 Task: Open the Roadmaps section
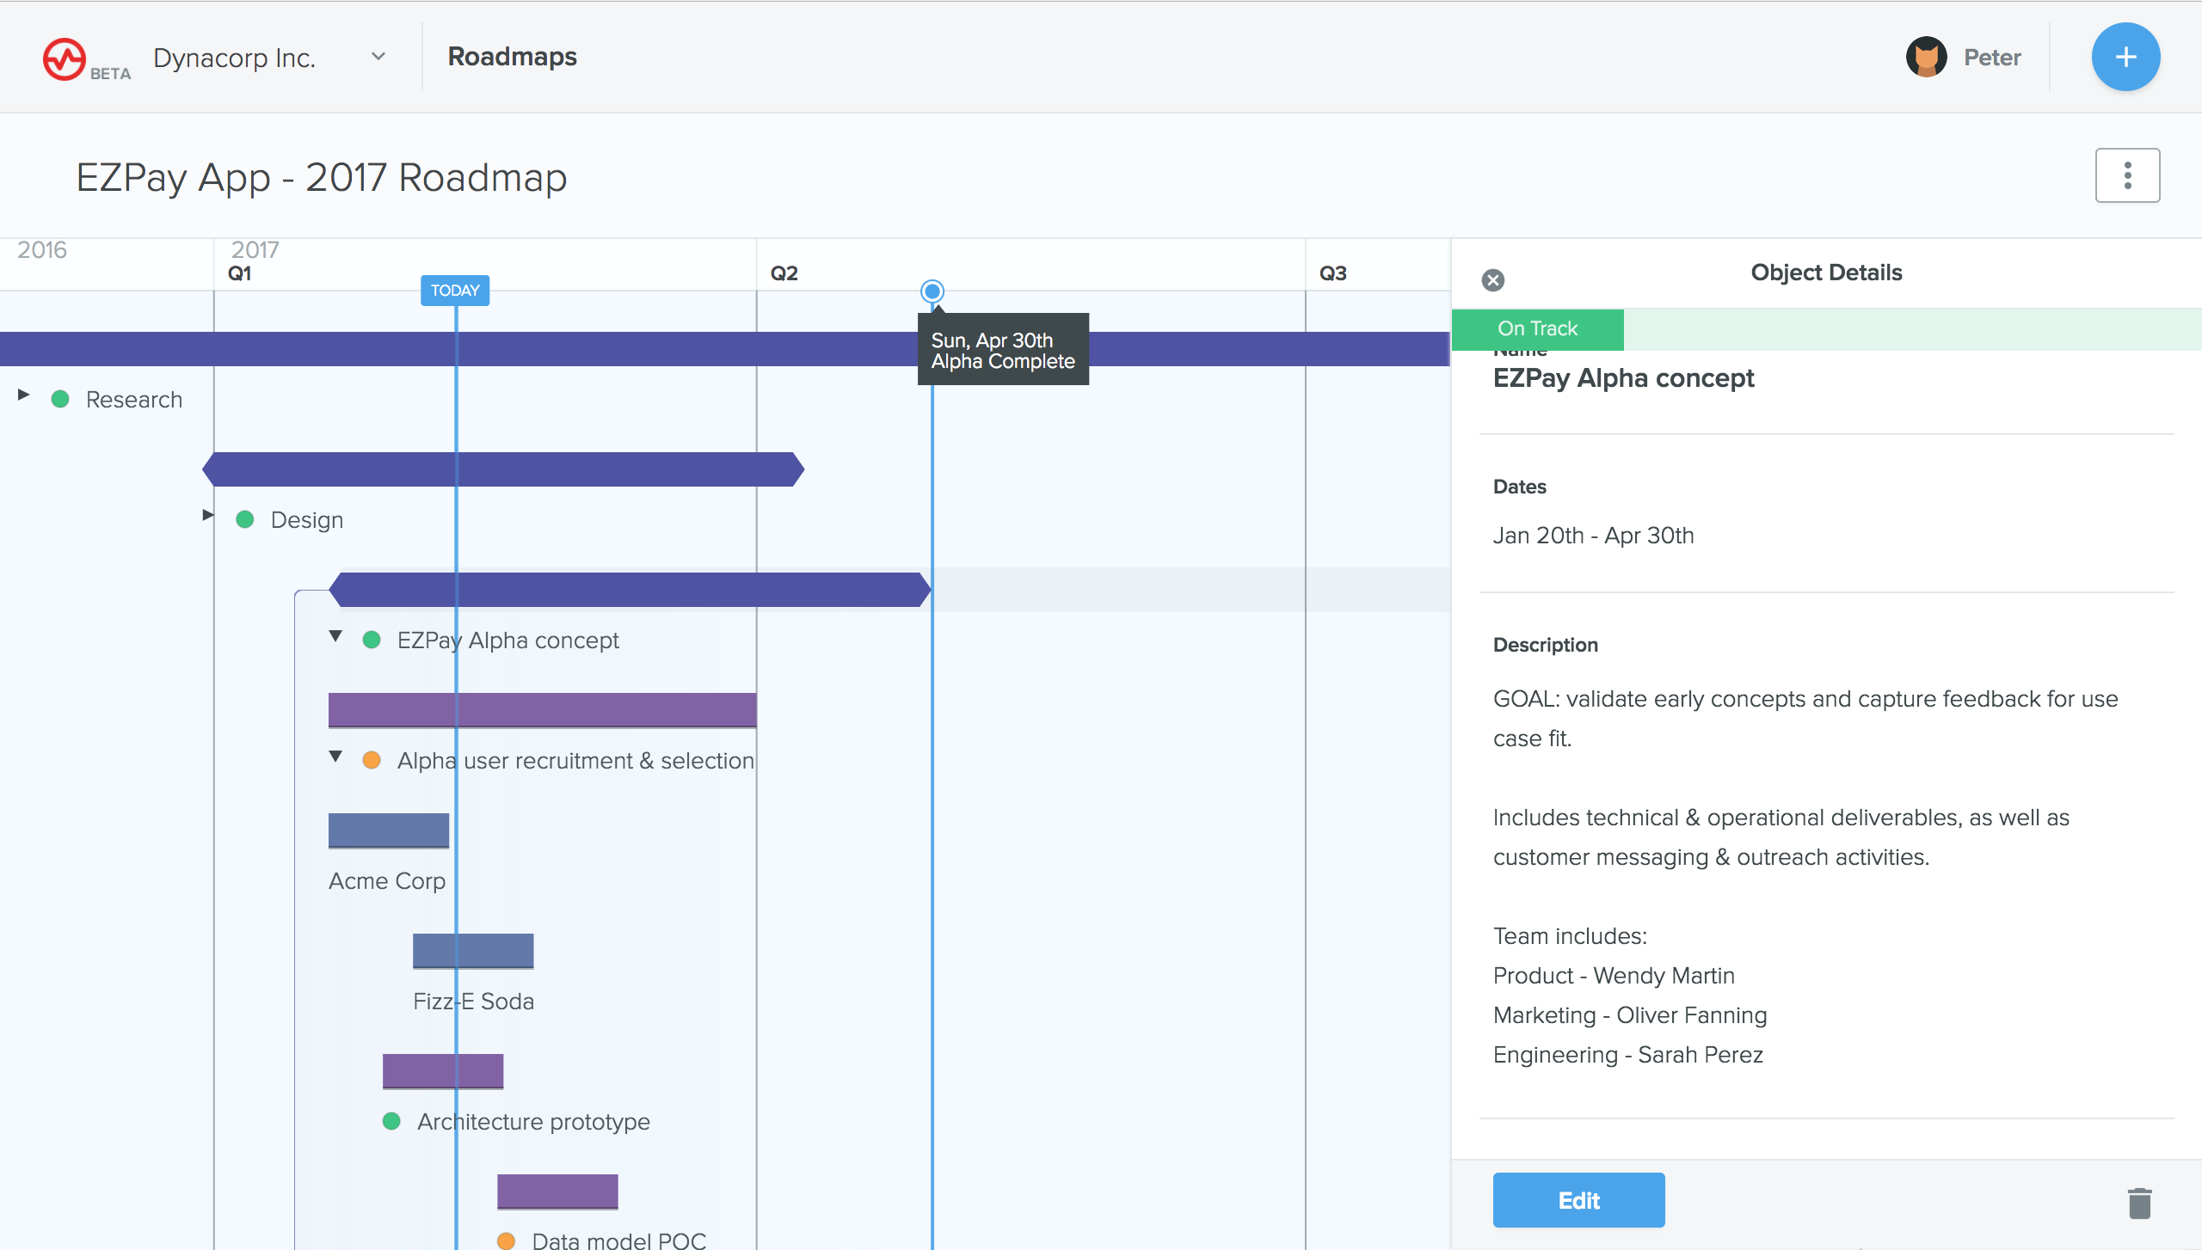pyautogui.click(x=512, y=57)
